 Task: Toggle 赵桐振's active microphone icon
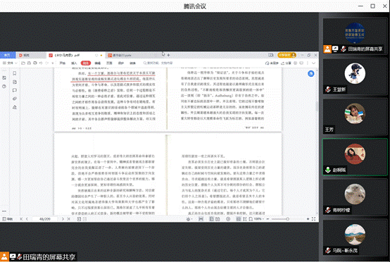click(x=328, y=170)
